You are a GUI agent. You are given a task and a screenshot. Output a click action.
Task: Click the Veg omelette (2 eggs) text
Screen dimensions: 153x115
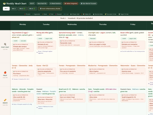[x=20, y=33]
